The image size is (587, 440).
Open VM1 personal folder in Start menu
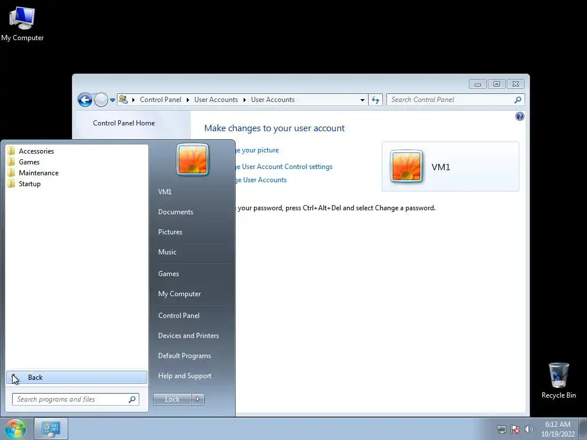[165, 192]
